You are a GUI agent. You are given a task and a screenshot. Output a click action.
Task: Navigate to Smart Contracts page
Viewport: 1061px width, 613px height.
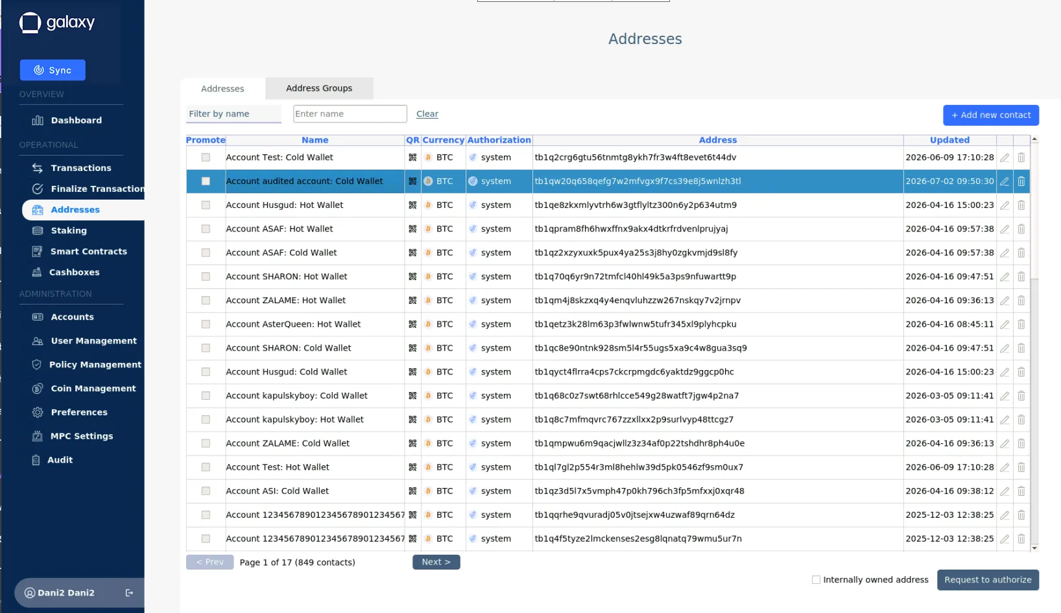click(x=88, y=251)
